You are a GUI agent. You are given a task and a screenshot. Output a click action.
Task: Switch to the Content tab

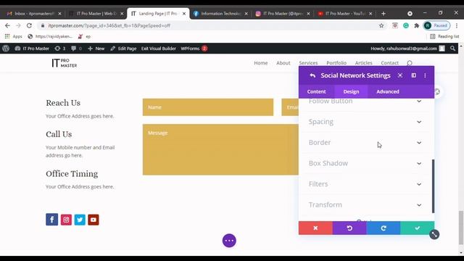[x=316, y=92]
